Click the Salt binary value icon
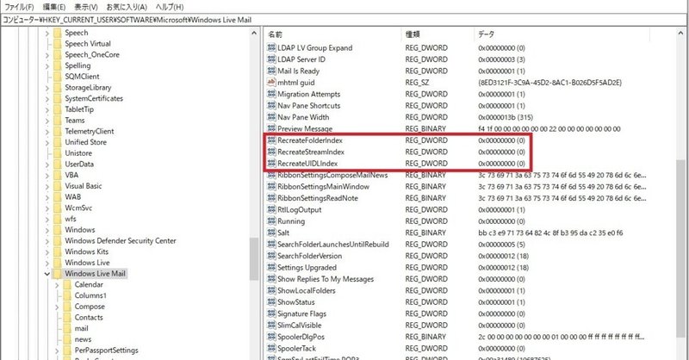The height and width of the screenshot is (360, 689). pyautogui.click(x=271, y=233)
